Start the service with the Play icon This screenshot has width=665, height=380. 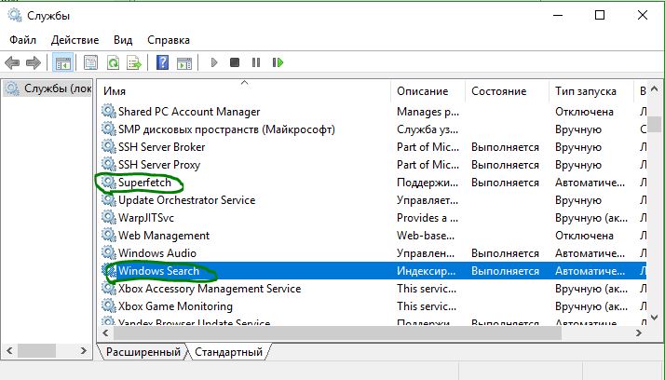pyautogui.click(x=214, y=63)
